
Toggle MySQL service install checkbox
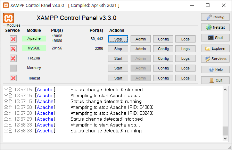pos(13,49)
